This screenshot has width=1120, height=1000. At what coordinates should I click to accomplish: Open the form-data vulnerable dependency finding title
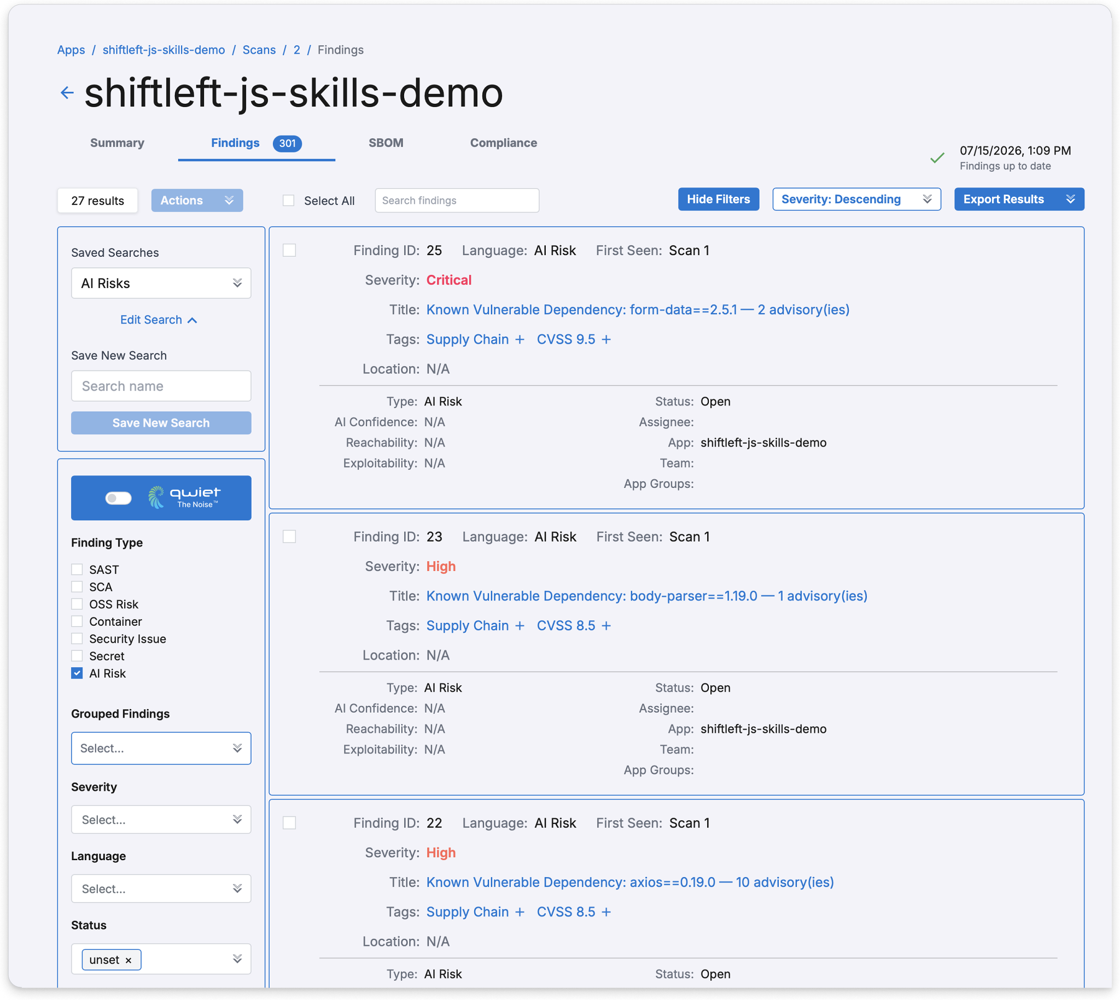coord(638,310)
